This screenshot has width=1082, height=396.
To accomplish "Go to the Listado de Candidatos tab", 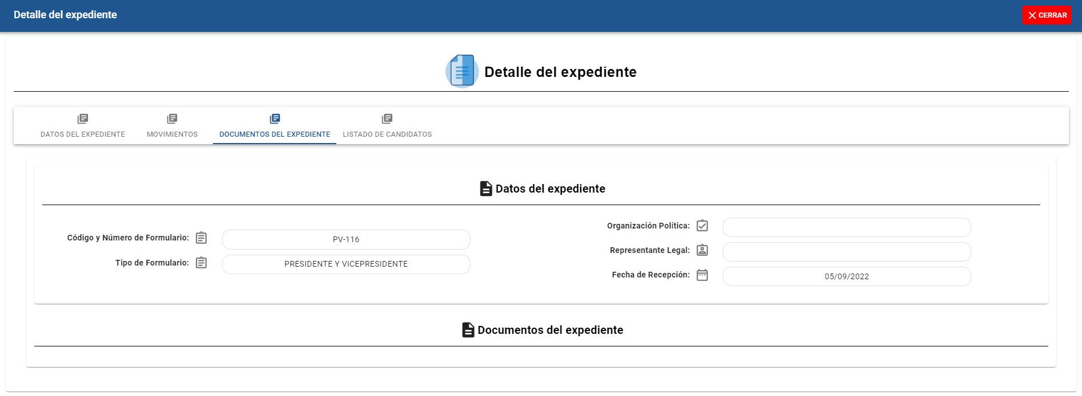I will (387, 126).
